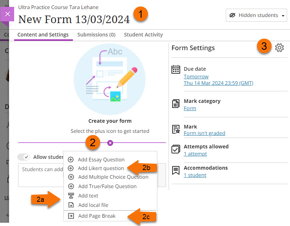This screenshot has width=290, height=226.
Task: Click the Add local file icon
Action: [71, 204]
